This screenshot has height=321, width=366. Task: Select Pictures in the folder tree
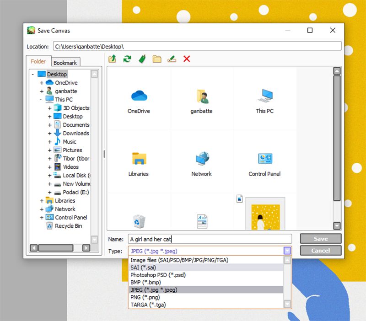click(x=72, y=150)
